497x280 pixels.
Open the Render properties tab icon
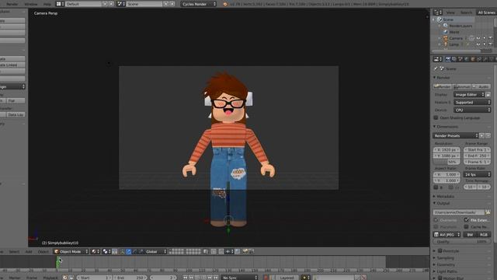tap(448, 59)
